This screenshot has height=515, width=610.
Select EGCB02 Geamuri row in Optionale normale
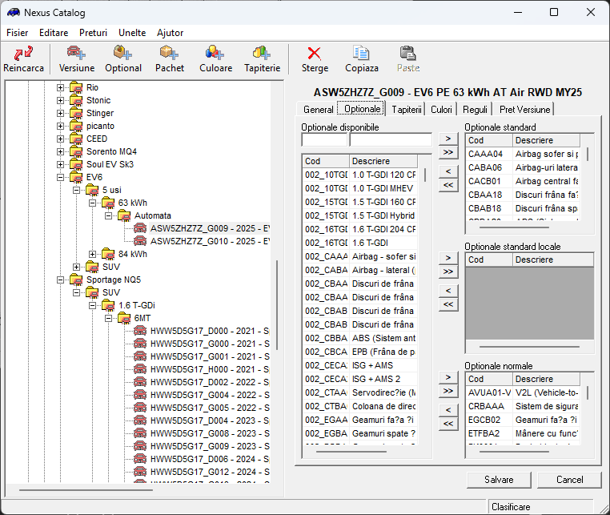click(x=523, y=420)
